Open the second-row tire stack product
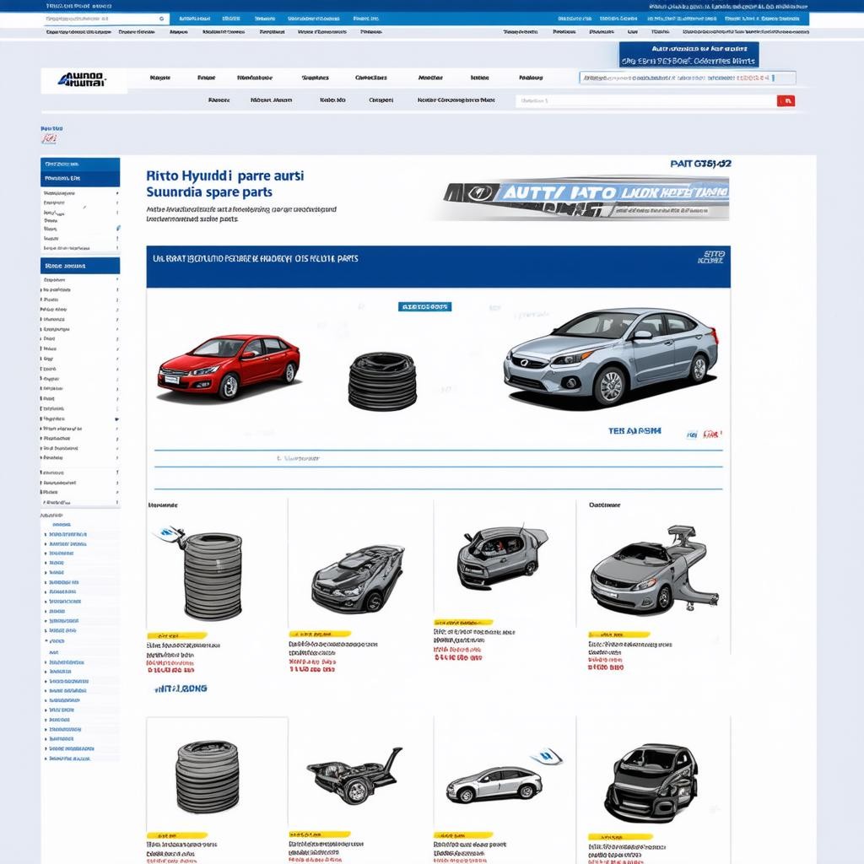 [208, 776]
